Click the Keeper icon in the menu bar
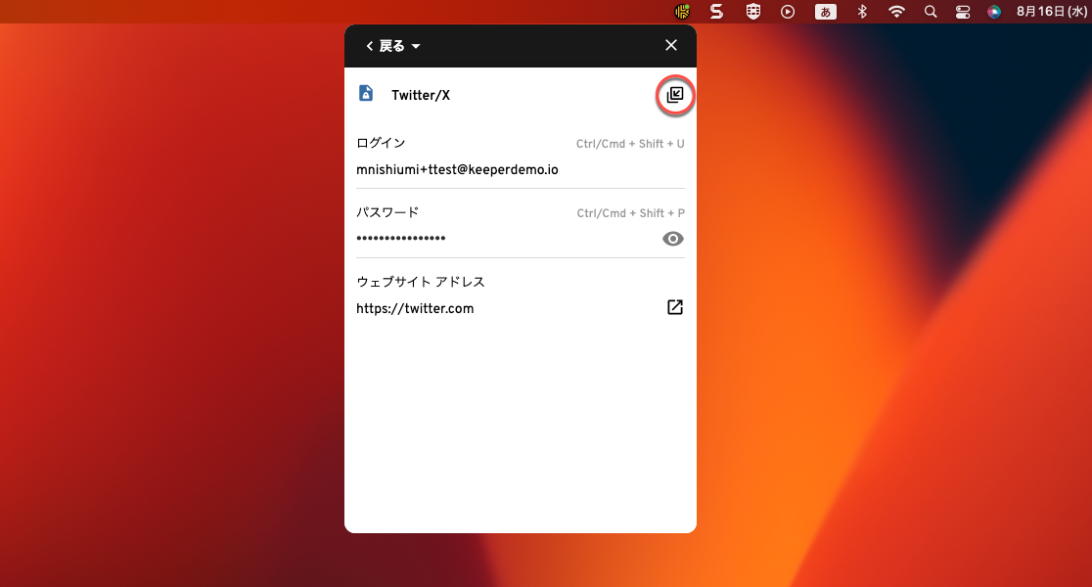Viewport: 1092px width, 587px height. (683, 12)
